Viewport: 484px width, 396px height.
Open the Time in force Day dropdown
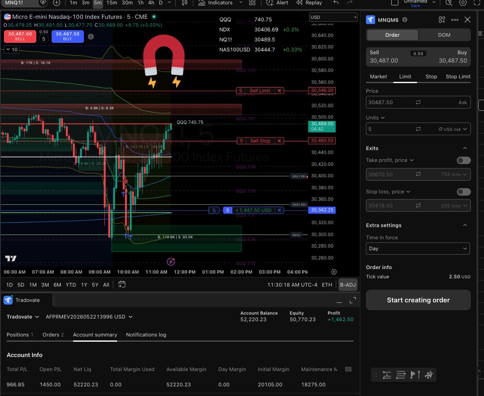click(418, 249)
